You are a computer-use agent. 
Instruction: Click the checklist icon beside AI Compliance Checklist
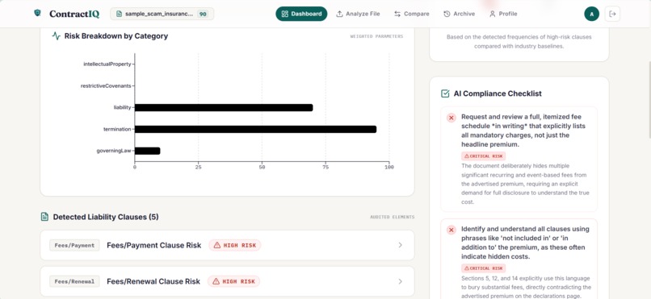coord(445,93)
